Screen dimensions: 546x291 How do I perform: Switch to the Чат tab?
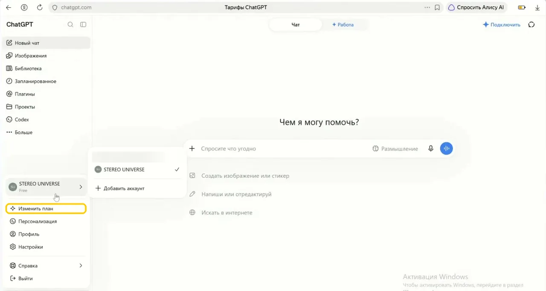click(296, 25)
